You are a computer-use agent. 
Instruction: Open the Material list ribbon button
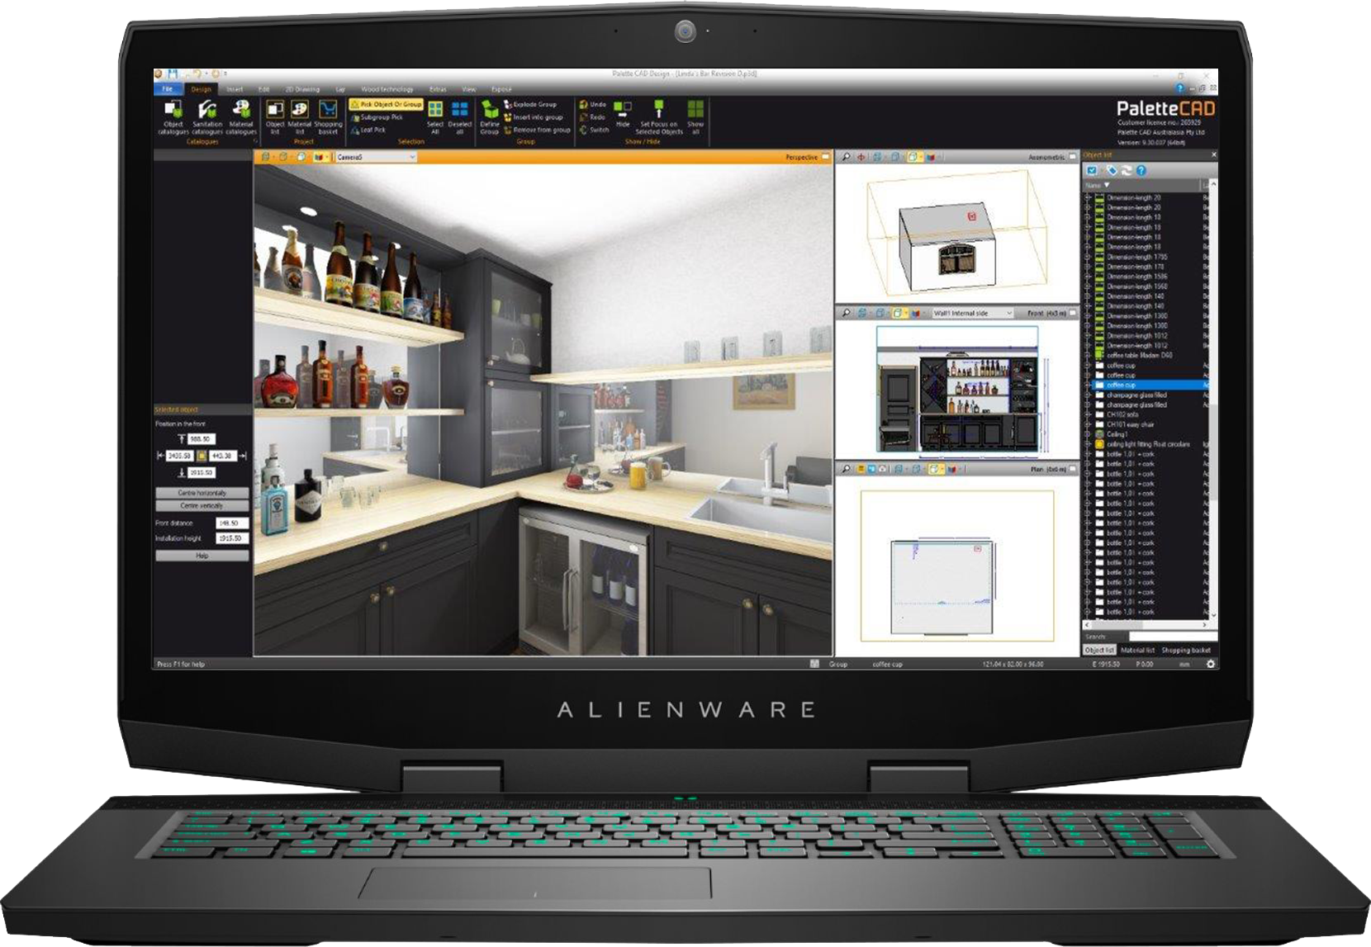click(300, 117)
